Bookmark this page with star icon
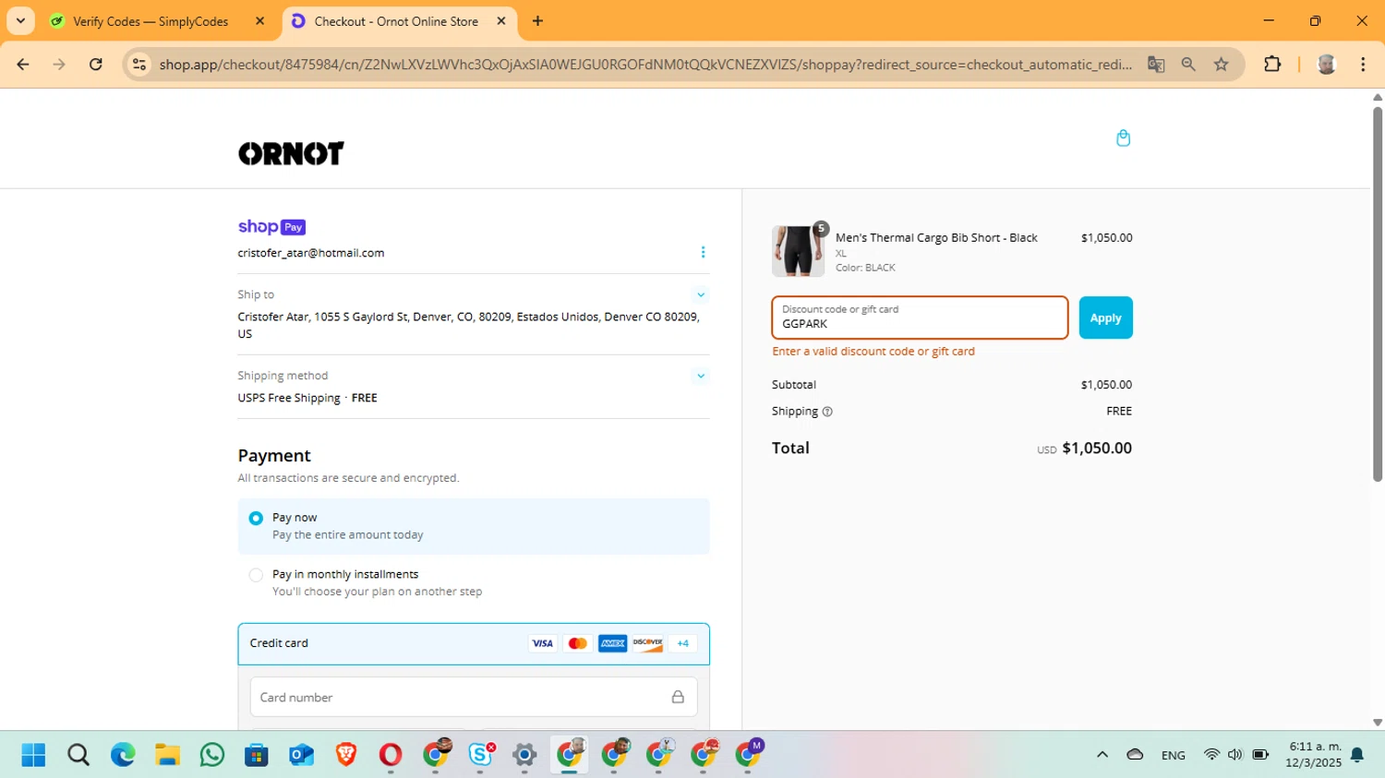 point(1222,65)
